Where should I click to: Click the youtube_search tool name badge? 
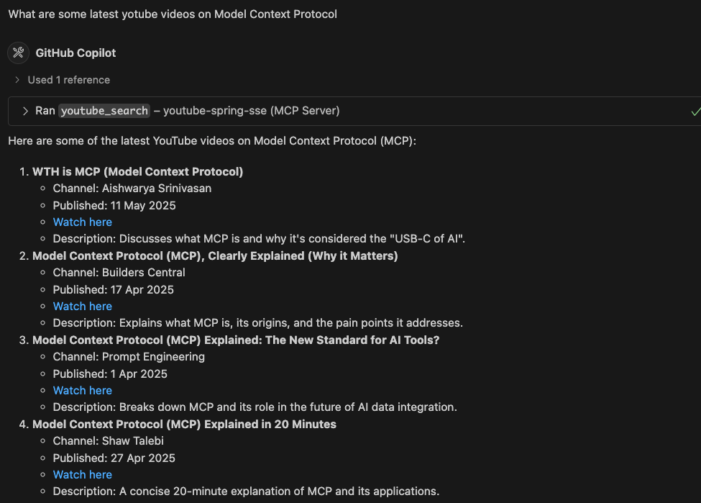pyautogui.click(x=104, y=111)
